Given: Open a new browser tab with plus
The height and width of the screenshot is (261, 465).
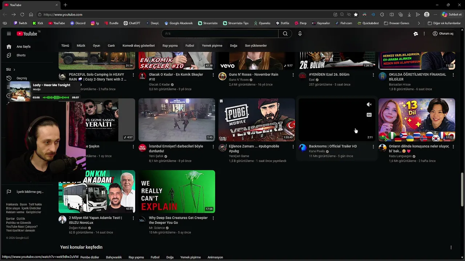Looking at the screenshot, I should [x=65, y=5].
